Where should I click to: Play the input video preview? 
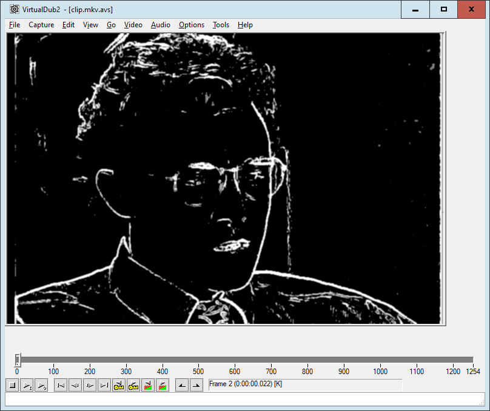pyautogui.click(x=27, y=385)
